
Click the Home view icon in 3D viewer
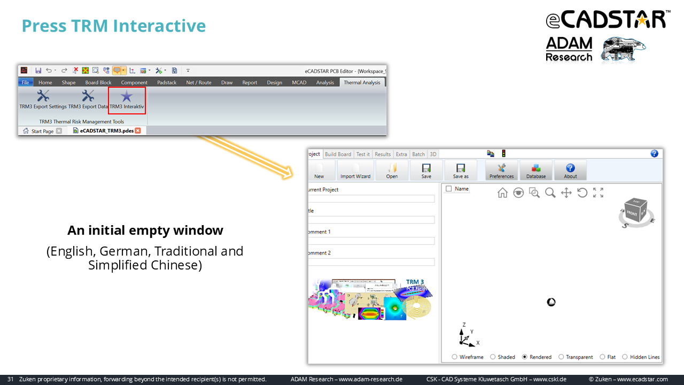502,192
